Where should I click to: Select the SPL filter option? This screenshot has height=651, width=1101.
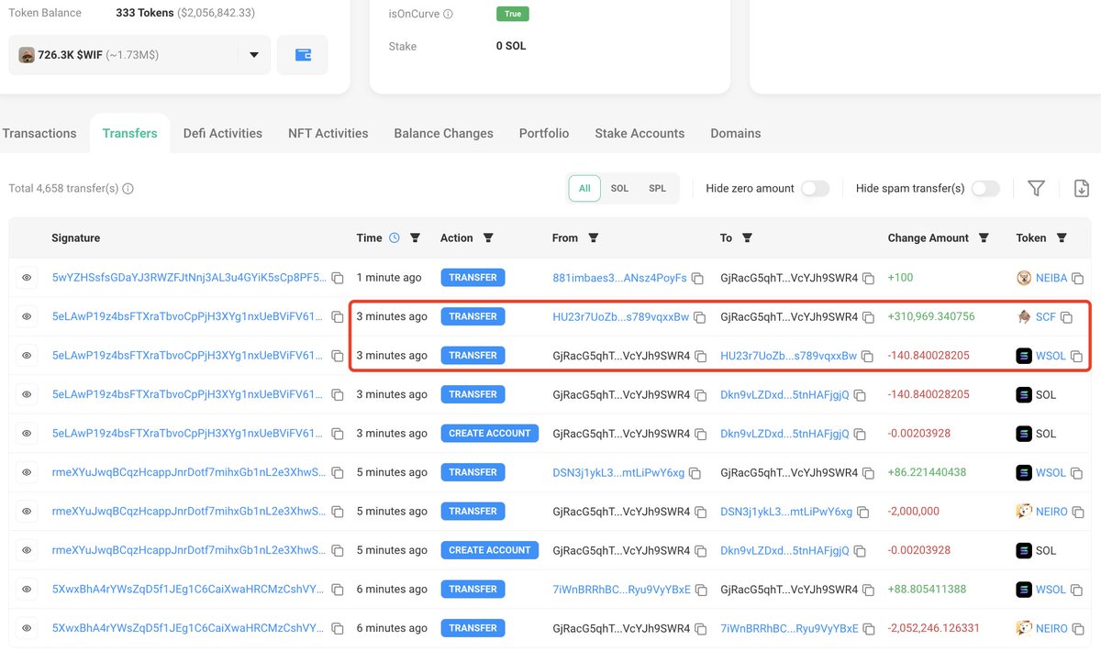point(657,188)
